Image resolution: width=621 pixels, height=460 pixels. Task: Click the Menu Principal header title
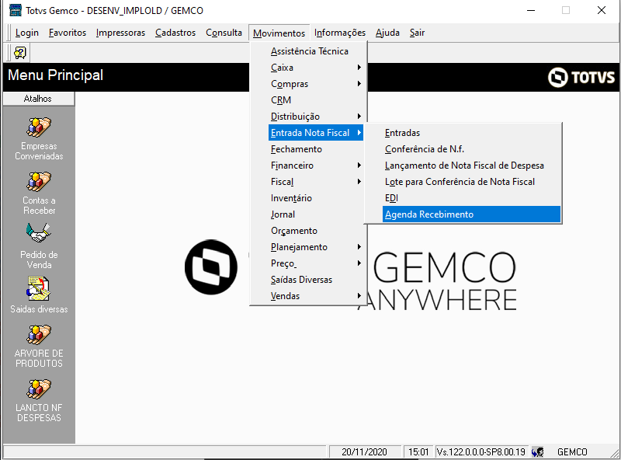pyautogui.click(x=55, y=75)
